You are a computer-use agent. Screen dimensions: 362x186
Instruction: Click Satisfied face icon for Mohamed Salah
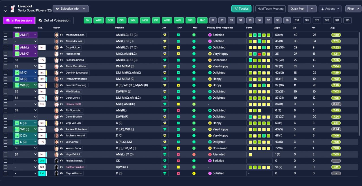point(210,35)
